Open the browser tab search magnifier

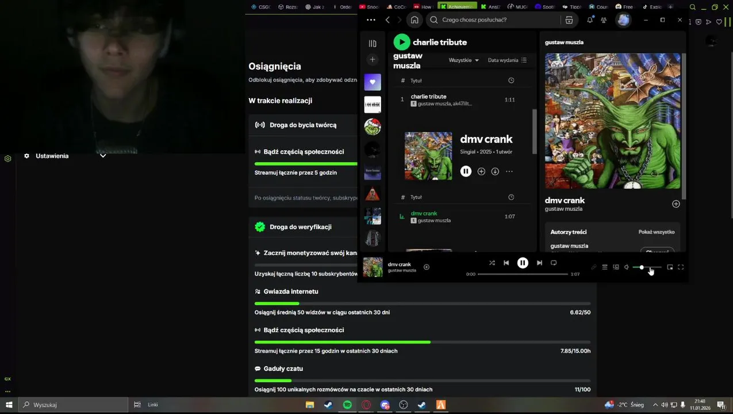(x=692, y=7)
